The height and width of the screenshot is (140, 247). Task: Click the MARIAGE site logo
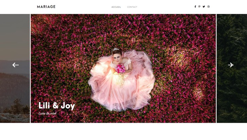point(46,7)
